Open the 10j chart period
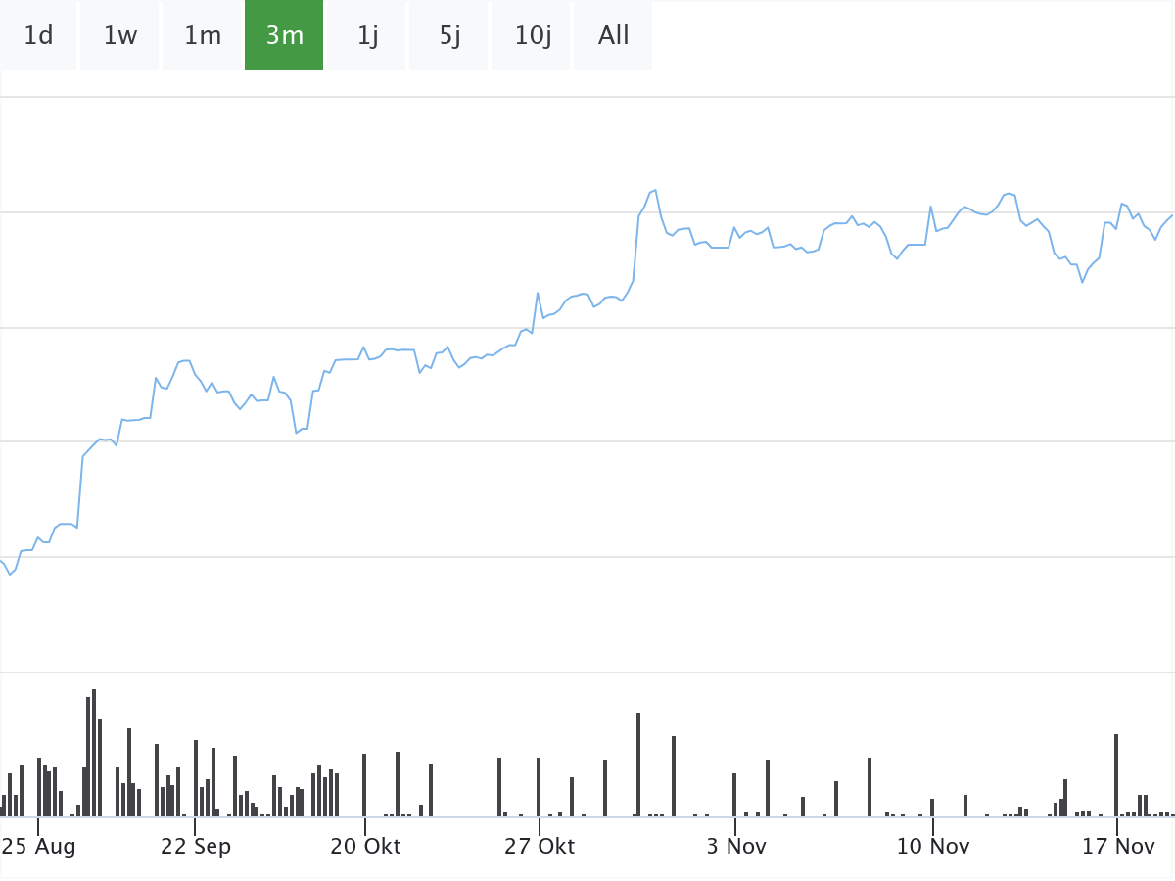The height and width of the screenshot is (881, 1175). coord(532,36)
